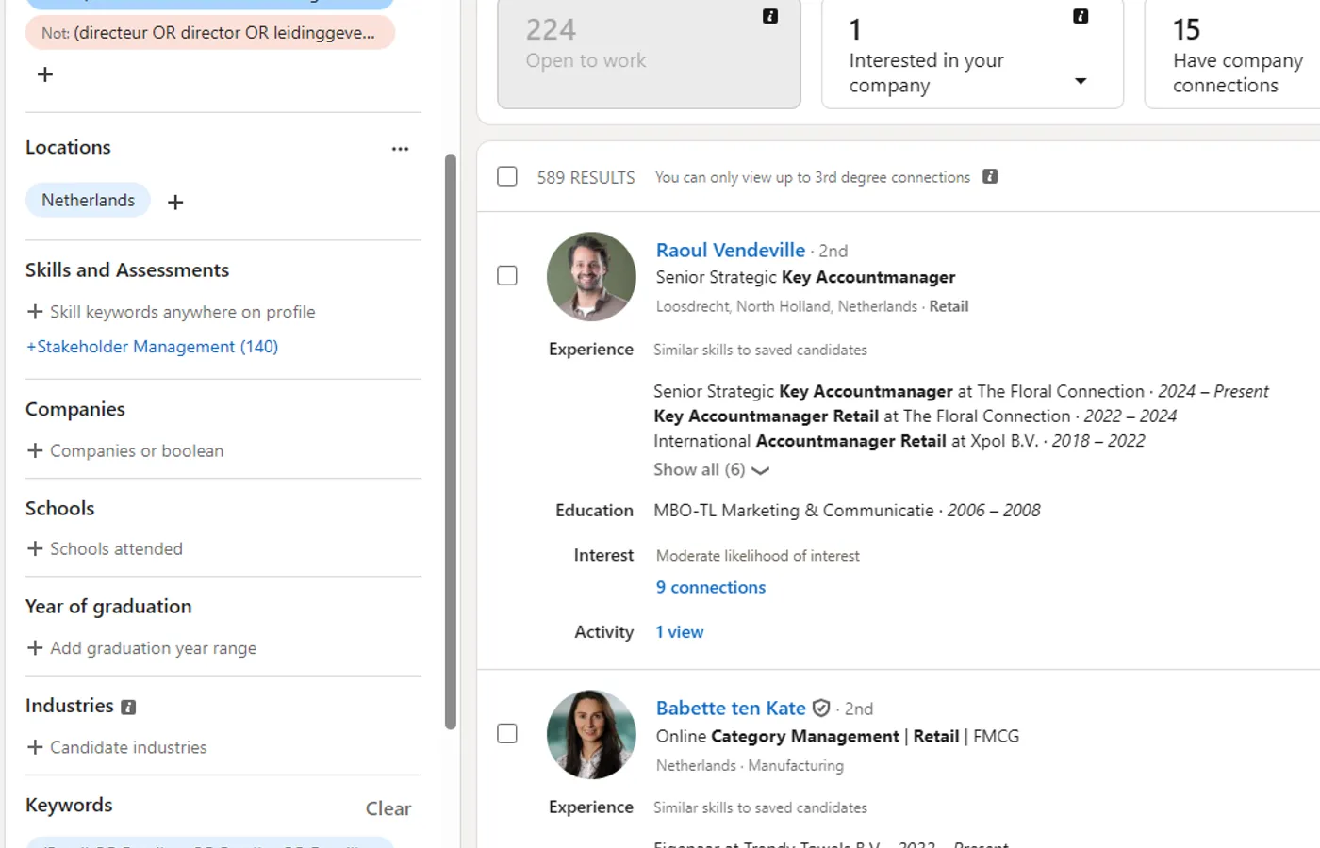The width and height of the screenshot is (1320, 848).
Task: Open Raoul's 9 connections link
Action: 710,587
